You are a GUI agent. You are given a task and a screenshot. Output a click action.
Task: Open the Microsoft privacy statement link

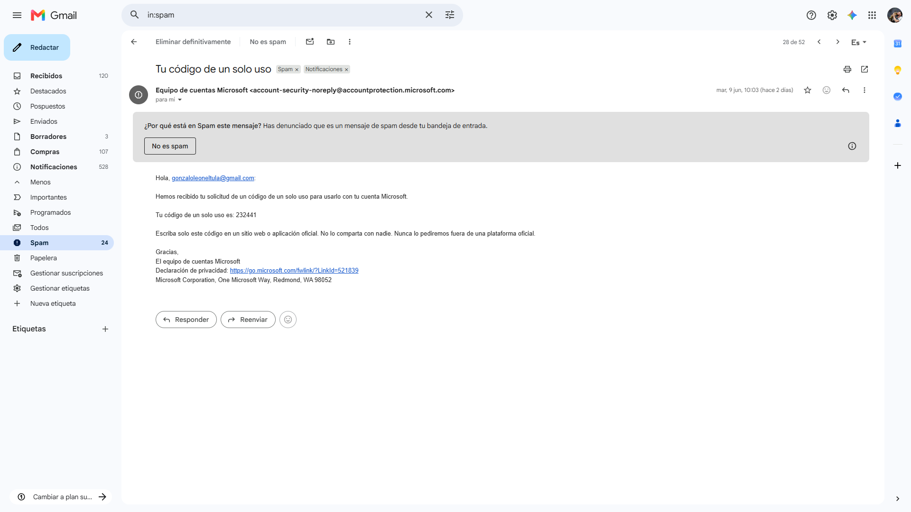[x=294, y=271]
